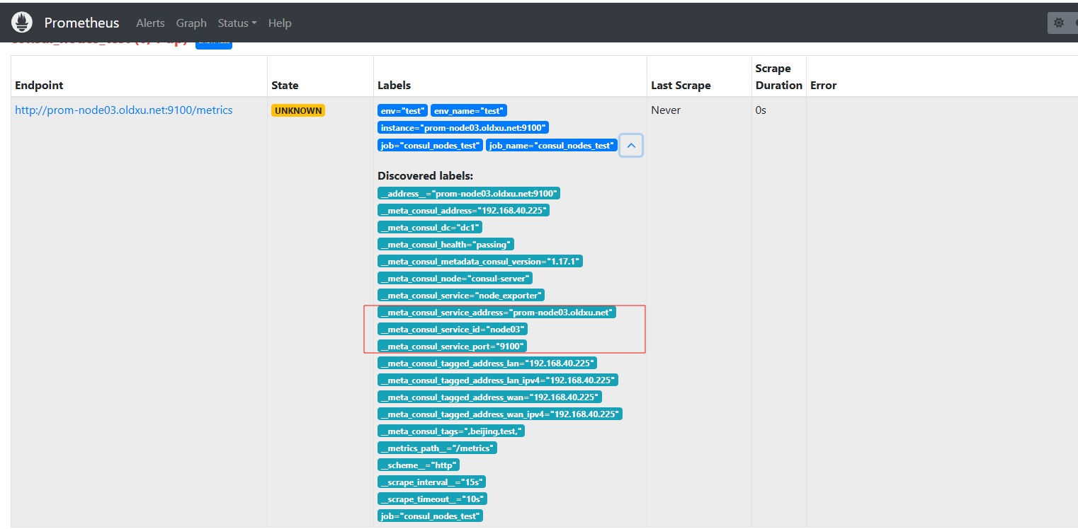Open the Help page
Screen dimensions: 1078x529
280,23
